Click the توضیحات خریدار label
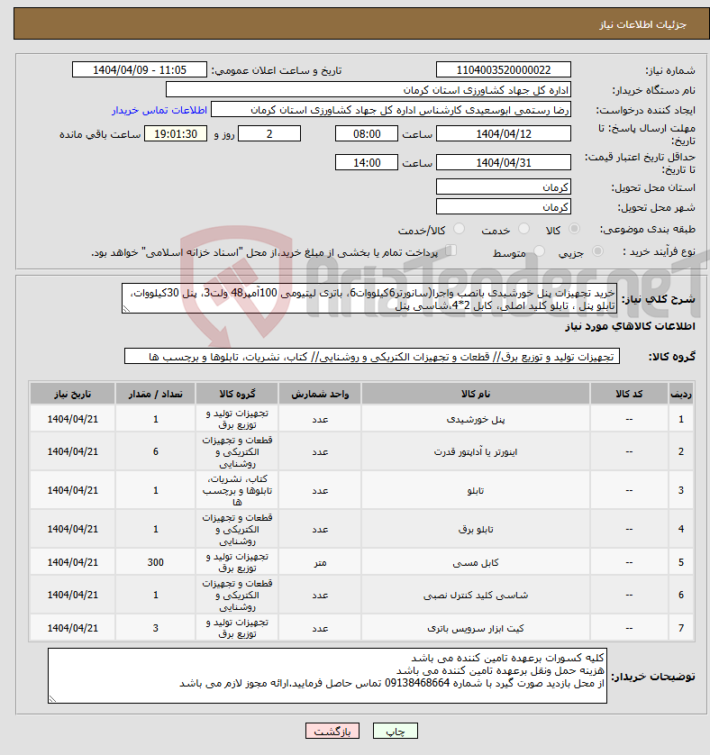Viewport: 710px width, 755px height. coord(653,676)
